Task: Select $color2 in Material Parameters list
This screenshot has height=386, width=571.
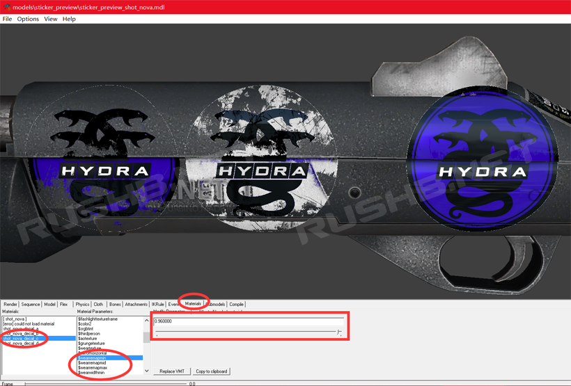Action: coord(85,324)
